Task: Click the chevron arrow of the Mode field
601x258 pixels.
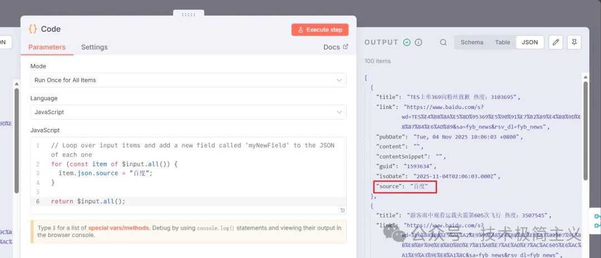Action: (339, 80)
